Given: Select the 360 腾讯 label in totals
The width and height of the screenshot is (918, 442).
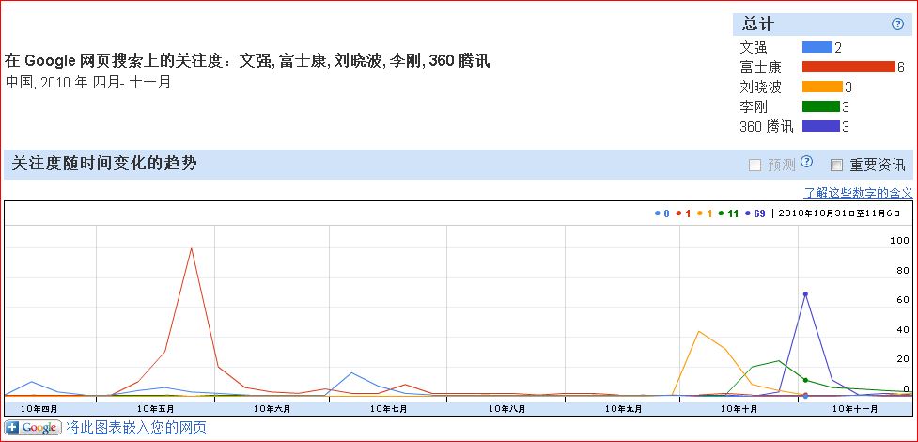Looking at the screenshot, I should [767, 127].
